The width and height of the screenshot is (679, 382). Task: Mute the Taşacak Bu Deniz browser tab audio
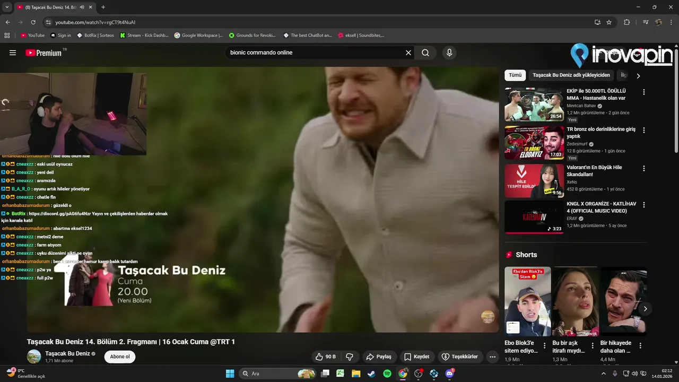click(x=82, y=7)
